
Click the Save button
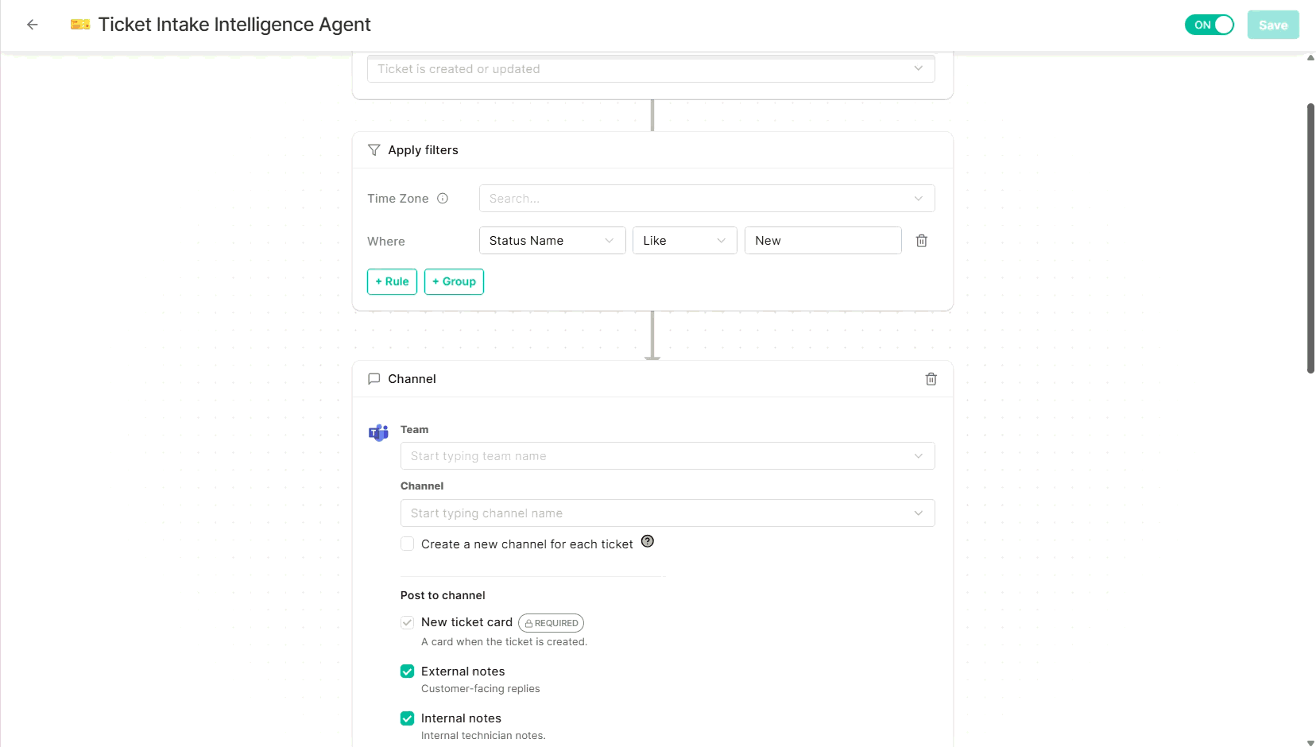[x=1273, y=25]
